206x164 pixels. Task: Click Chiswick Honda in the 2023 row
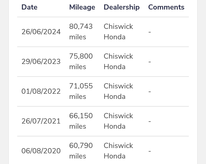click(x=118, y=61)
